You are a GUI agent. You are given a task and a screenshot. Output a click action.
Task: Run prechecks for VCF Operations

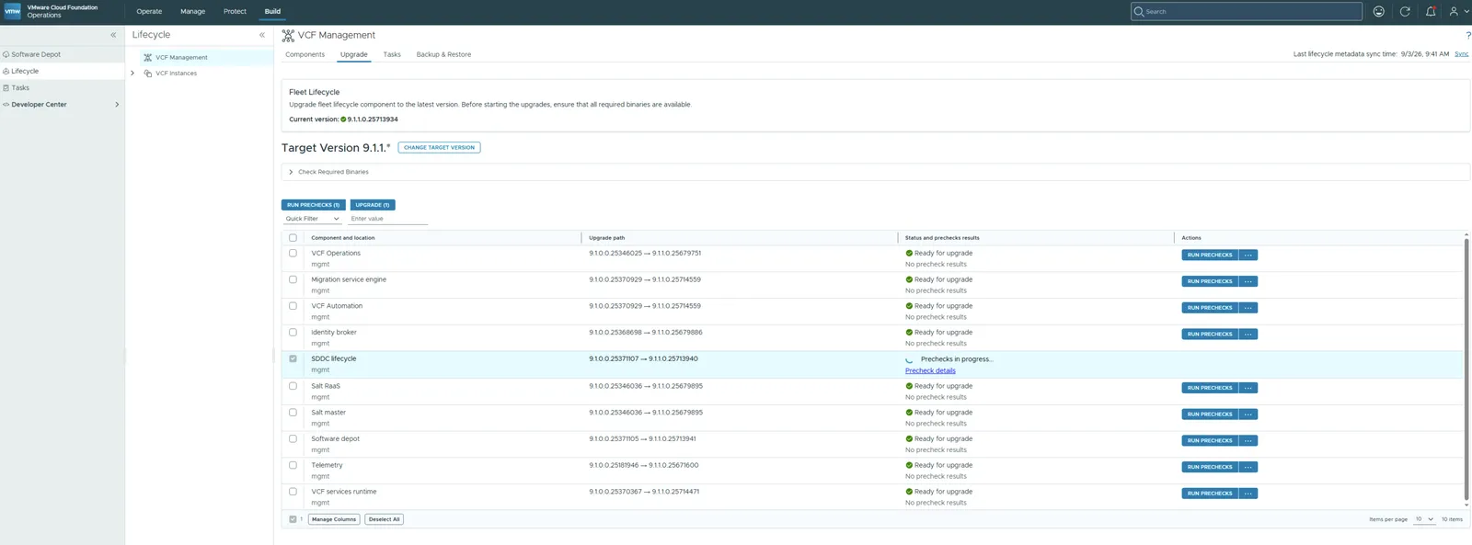(1210, 255)
